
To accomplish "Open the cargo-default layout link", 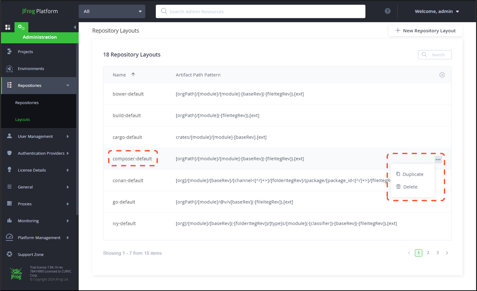I will coord(127,137).
